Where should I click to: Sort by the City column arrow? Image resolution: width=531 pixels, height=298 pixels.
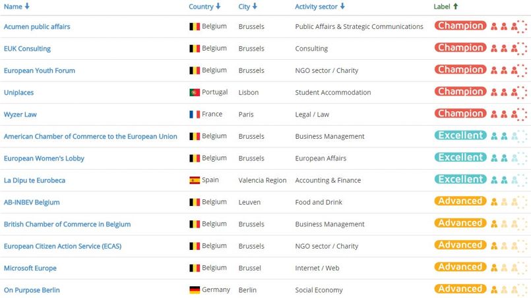(255, 7)
